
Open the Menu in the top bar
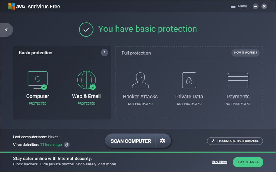238,6
